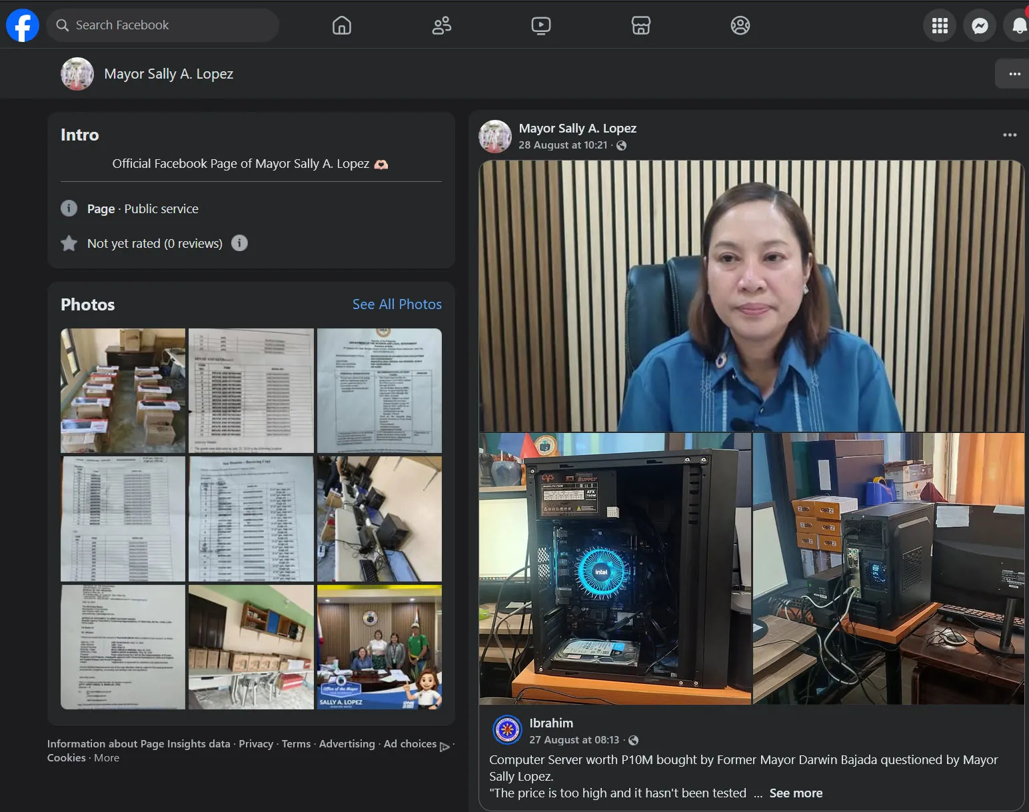
Task: Open the Facebook logo home link
Action: coord(23,25)
